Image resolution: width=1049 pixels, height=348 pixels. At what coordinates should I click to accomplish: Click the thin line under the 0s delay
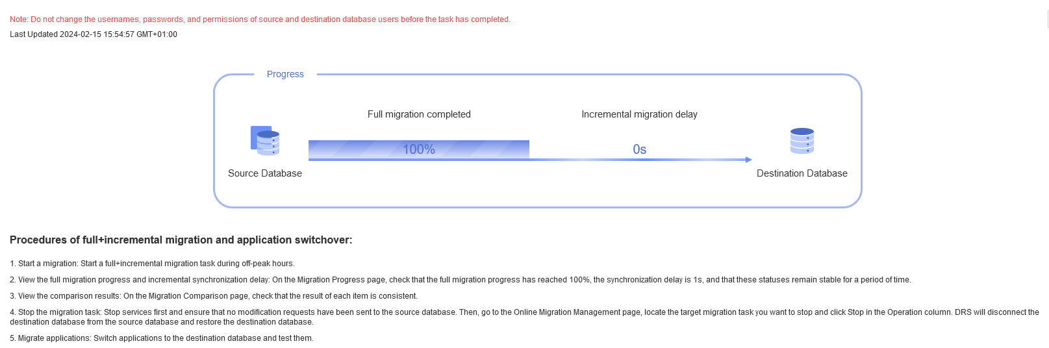tap(639, 160)
